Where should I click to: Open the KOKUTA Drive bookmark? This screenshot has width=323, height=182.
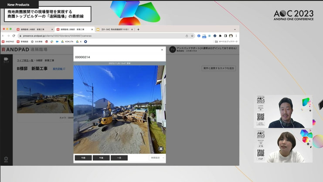[x=68, y=41]
